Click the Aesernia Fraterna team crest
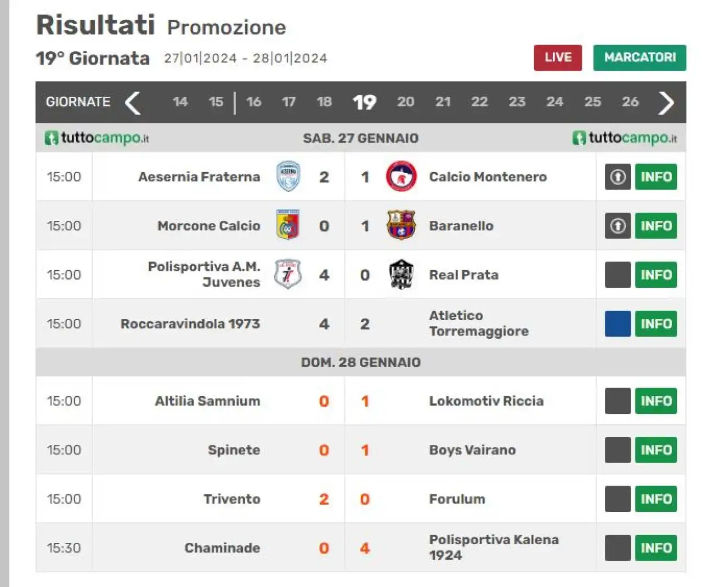 click(x=288, y=176)
